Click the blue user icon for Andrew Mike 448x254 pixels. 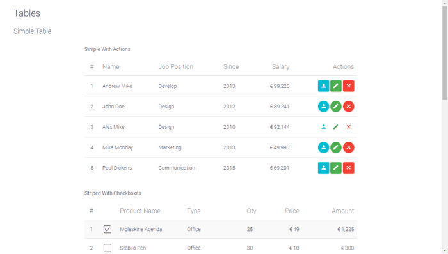click(x=323, y=86)
